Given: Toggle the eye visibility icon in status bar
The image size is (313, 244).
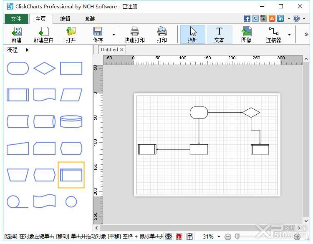Looking at the screenshot, I should (169, 236).
